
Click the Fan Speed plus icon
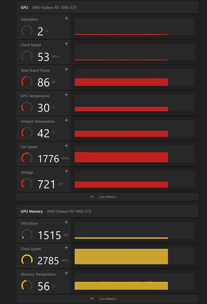(66, 146)
